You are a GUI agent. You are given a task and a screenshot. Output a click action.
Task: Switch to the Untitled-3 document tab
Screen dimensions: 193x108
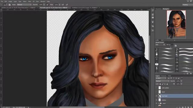(85, 7)
